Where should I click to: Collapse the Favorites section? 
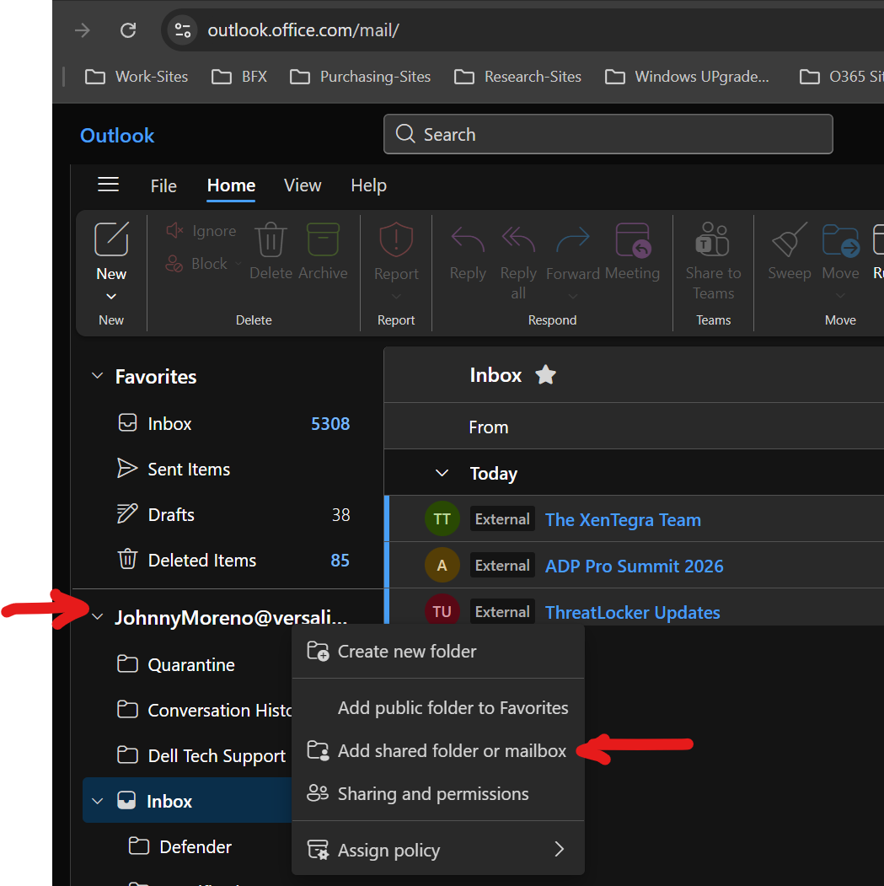pos(97,376)
